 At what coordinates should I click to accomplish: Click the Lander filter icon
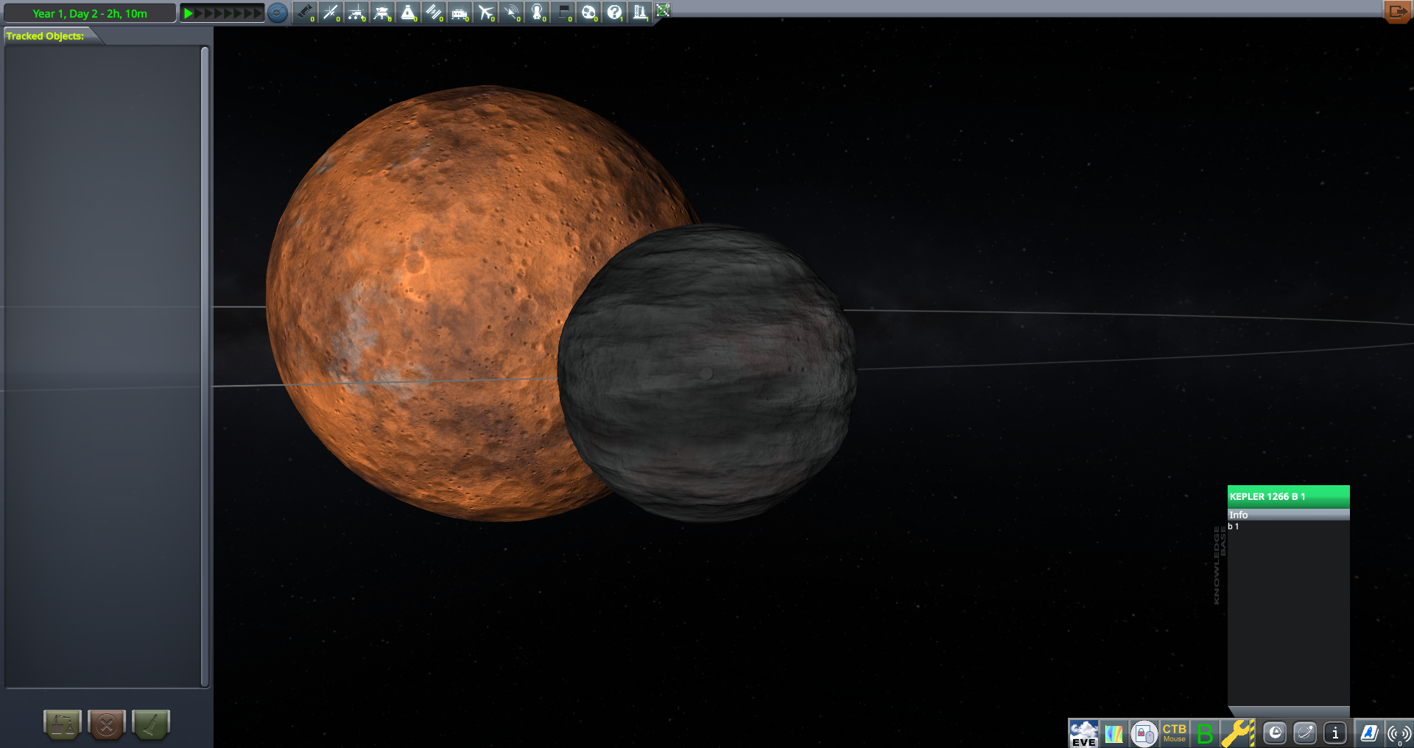coord(382,13)
